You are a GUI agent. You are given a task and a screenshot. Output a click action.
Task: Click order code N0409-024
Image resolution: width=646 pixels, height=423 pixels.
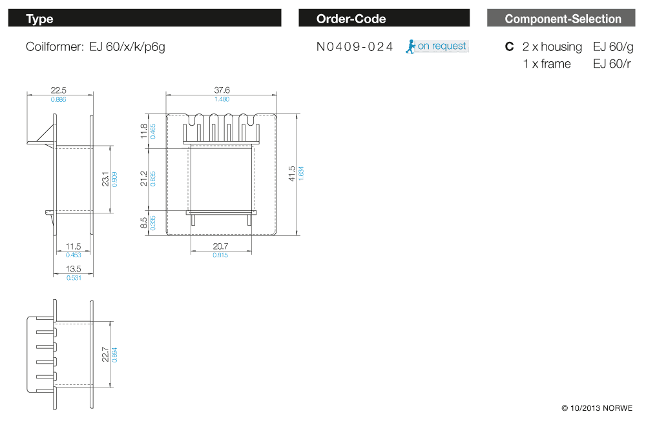(355, 46)
